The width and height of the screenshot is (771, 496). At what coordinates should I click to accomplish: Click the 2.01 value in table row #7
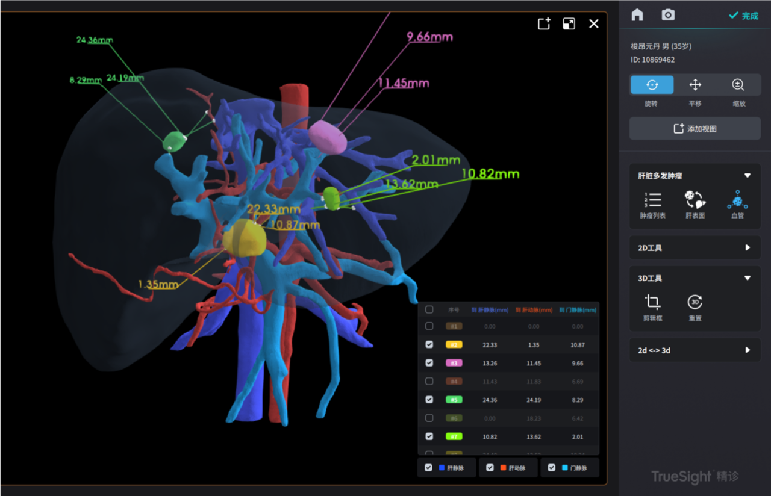point(578,436)
